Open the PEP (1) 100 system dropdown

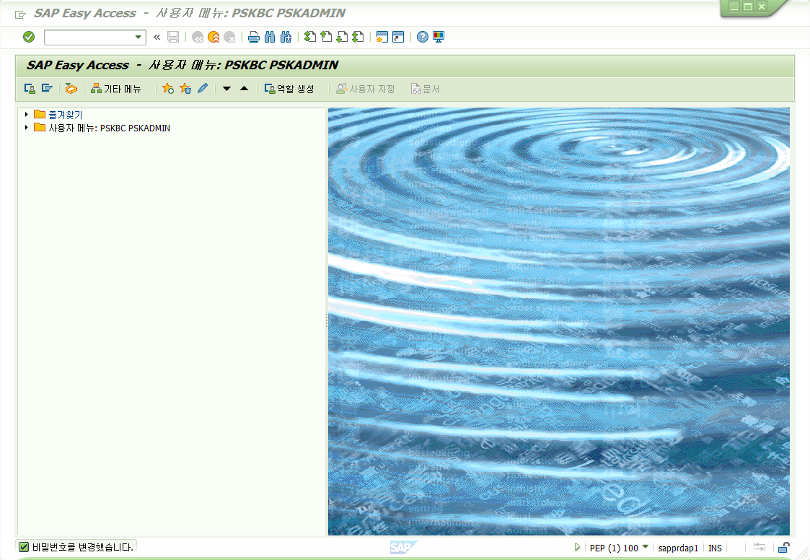645,548
